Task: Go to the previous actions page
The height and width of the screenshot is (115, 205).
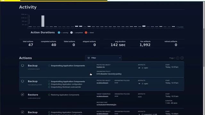Action: (178, 58)
